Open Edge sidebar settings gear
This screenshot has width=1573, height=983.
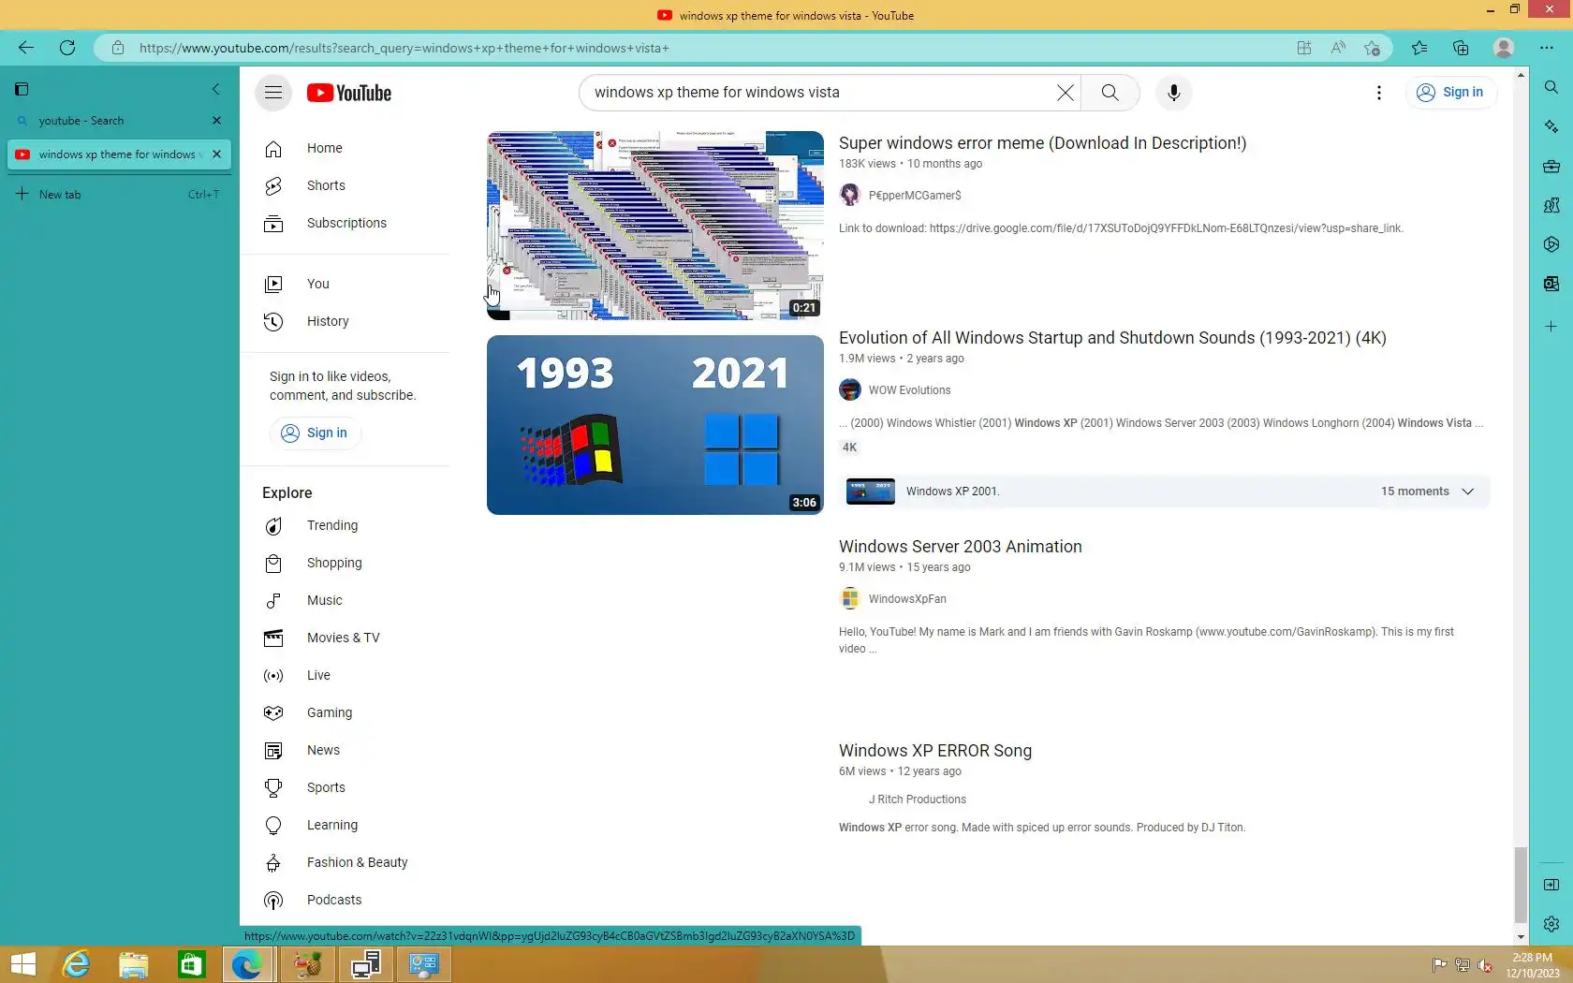[1551, 924]
